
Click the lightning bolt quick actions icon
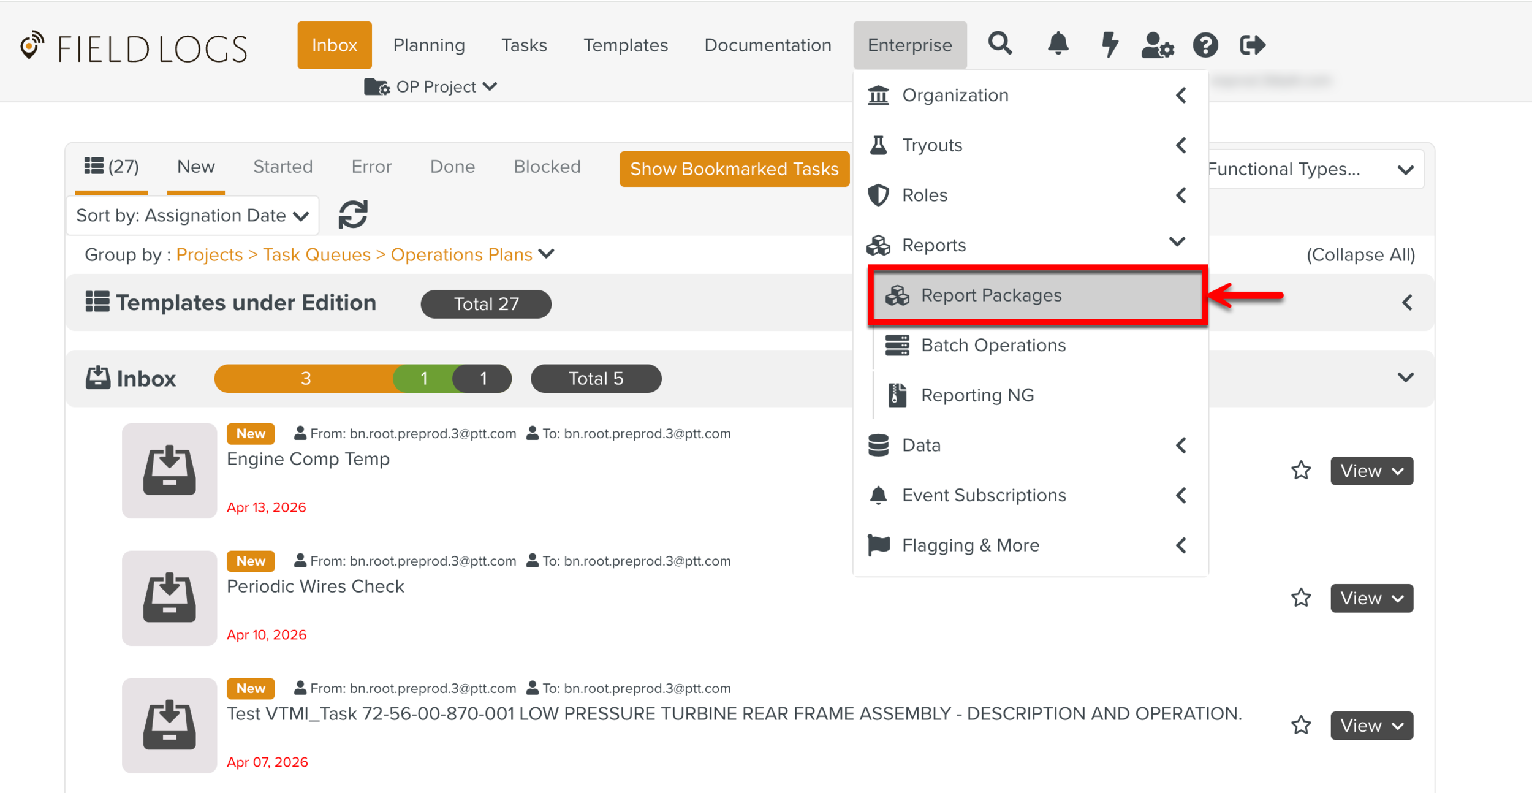coord(1109,44)
